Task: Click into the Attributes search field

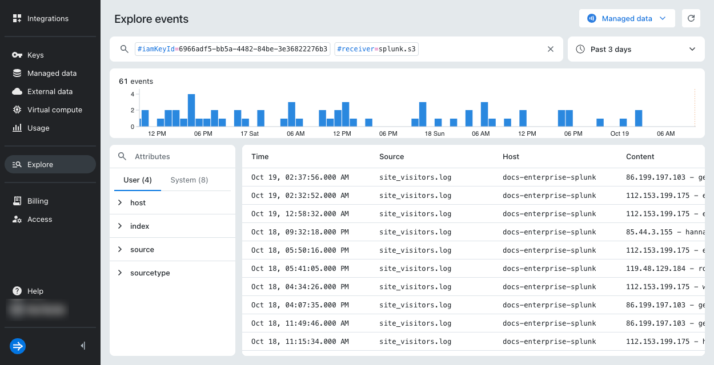Action: pyautogui.click(x=173, y=156)
